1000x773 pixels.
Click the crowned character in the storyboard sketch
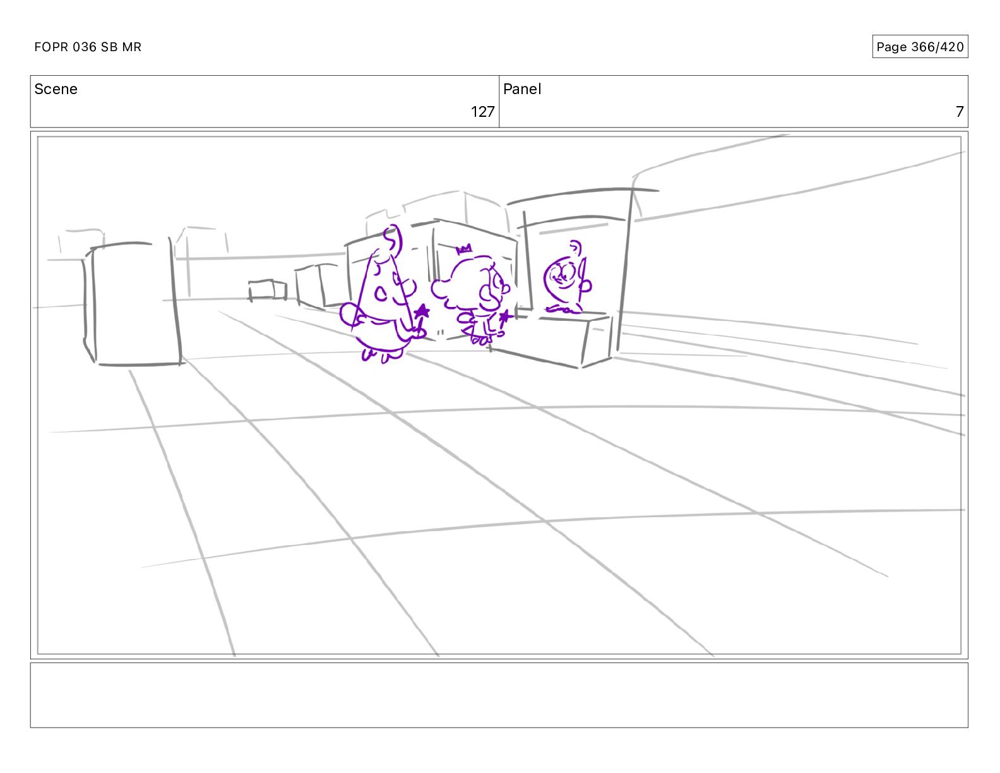(x=473, y=294)
